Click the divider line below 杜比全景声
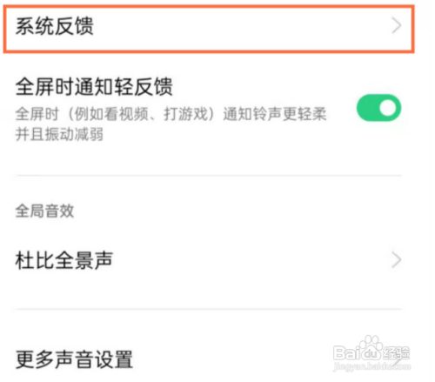 (209, 309)
